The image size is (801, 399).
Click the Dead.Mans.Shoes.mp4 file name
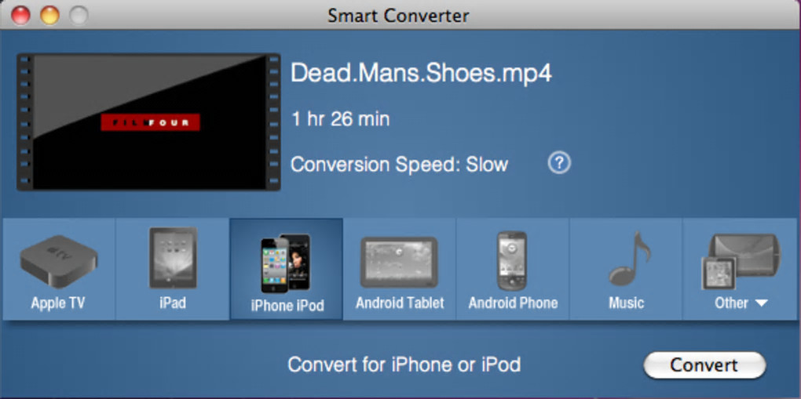(422, 74)
